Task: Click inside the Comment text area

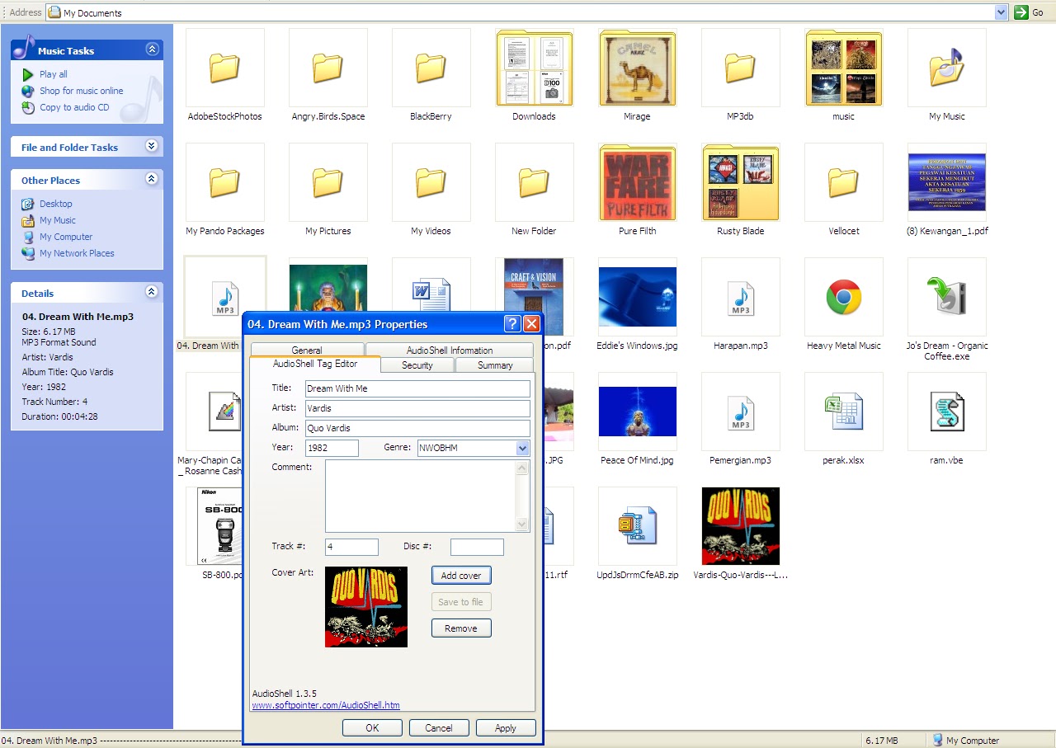Action: pos(421,496)
